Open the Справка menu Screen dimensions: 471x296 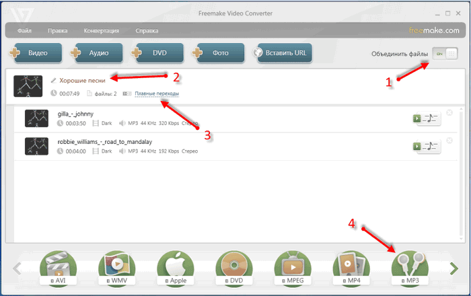click(x=147, y=31)
